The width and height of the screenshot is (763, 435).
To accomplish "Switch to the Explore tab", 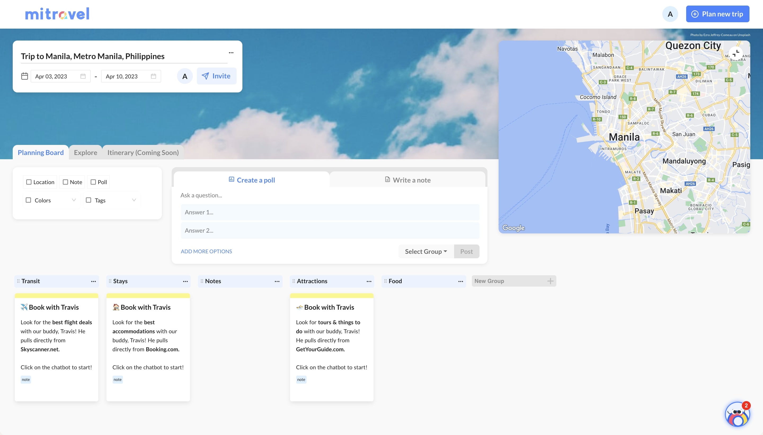I will click(x=86, y=153).
